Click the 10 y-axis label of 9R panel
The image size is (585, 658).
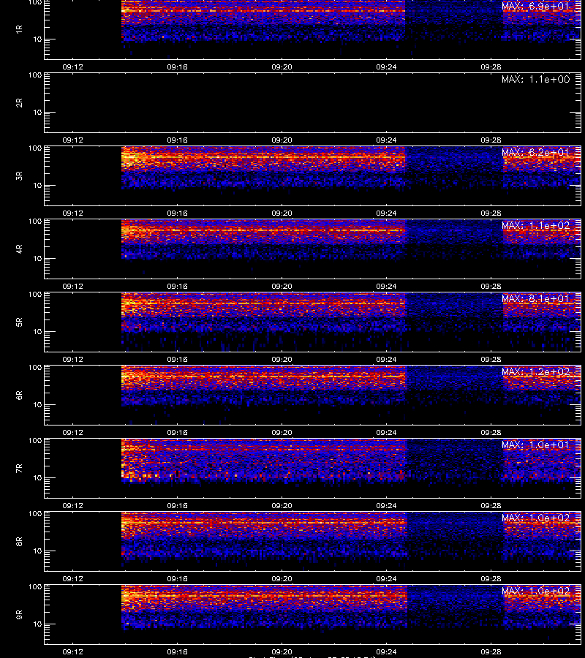tap(37, 624)
